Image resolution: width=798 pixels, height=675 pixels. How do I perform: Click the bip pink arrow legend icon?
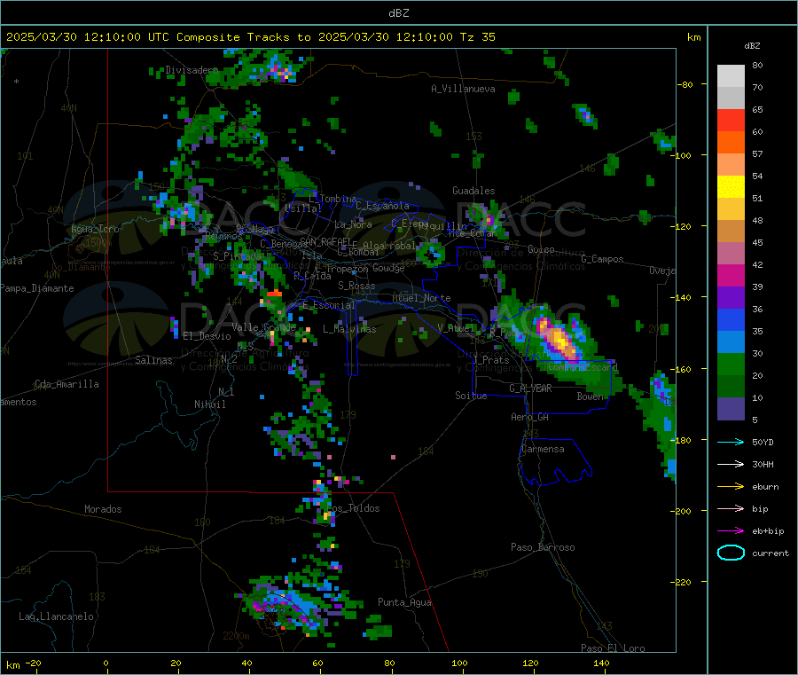tap(731, 508)
